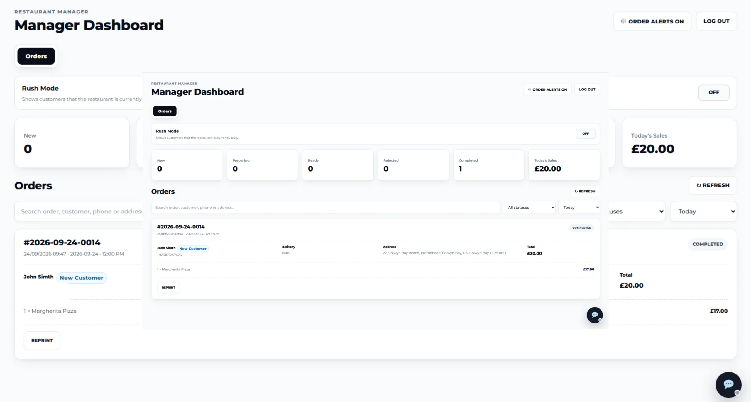This screenshot has width=751, height=402.
Task: Select the Orders tab in the background dashboard
Action: (36, 56)
